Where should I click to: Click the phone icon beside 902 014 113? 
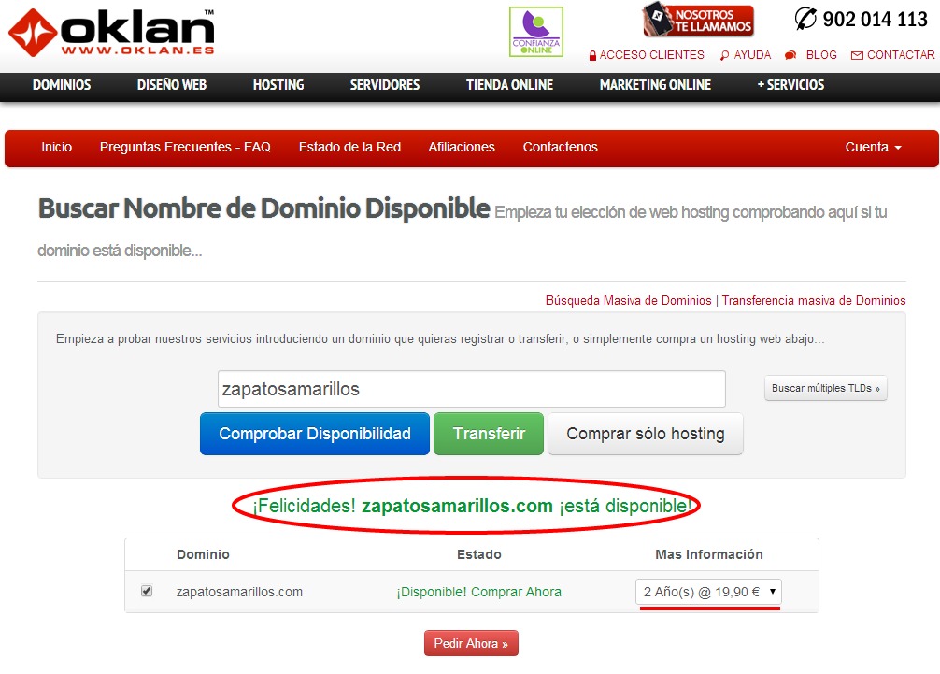pyautogui.click(x=805, y=19)
